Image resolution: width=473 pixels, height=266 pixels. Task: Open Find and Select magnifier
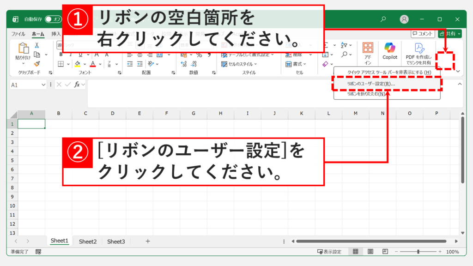coord(344,54)
